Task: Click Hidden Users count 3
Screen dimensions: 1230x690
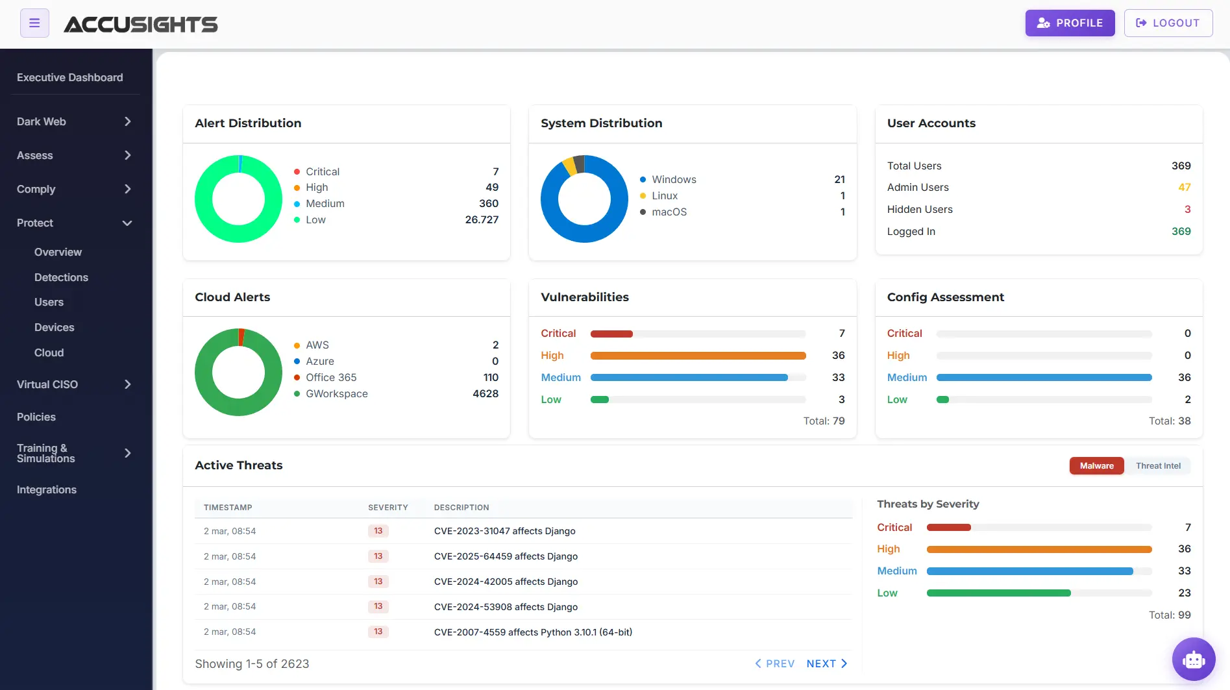Action: click(x=1187, y=209)
